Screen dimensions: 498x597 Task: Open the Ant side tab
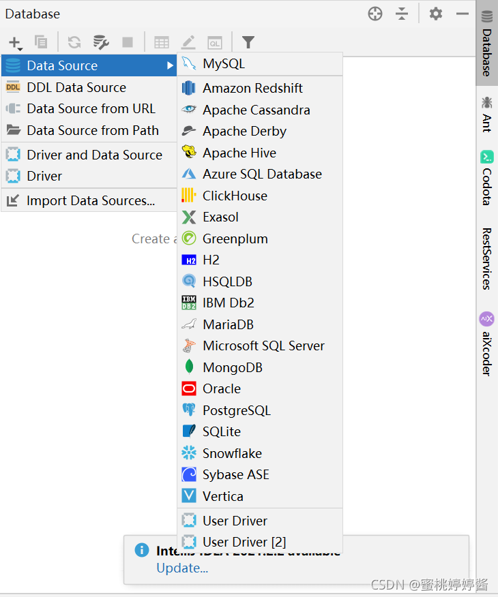486,114
